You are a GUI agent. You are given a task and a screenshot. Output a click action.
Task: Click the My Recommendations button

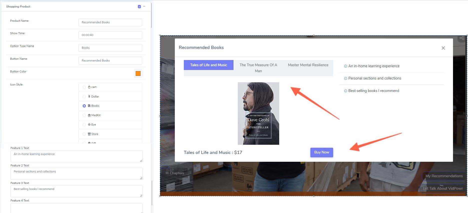(444, 176)
